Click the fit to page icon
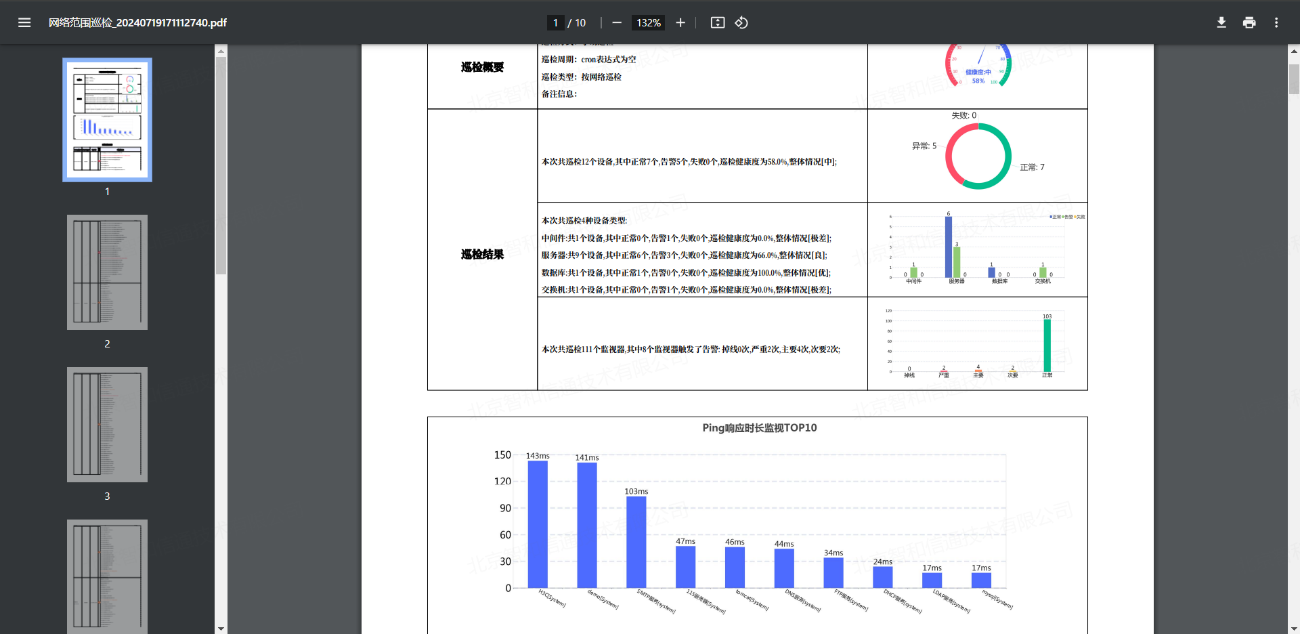The height and width of the screenshot is (634, 1300). (718, 22)
